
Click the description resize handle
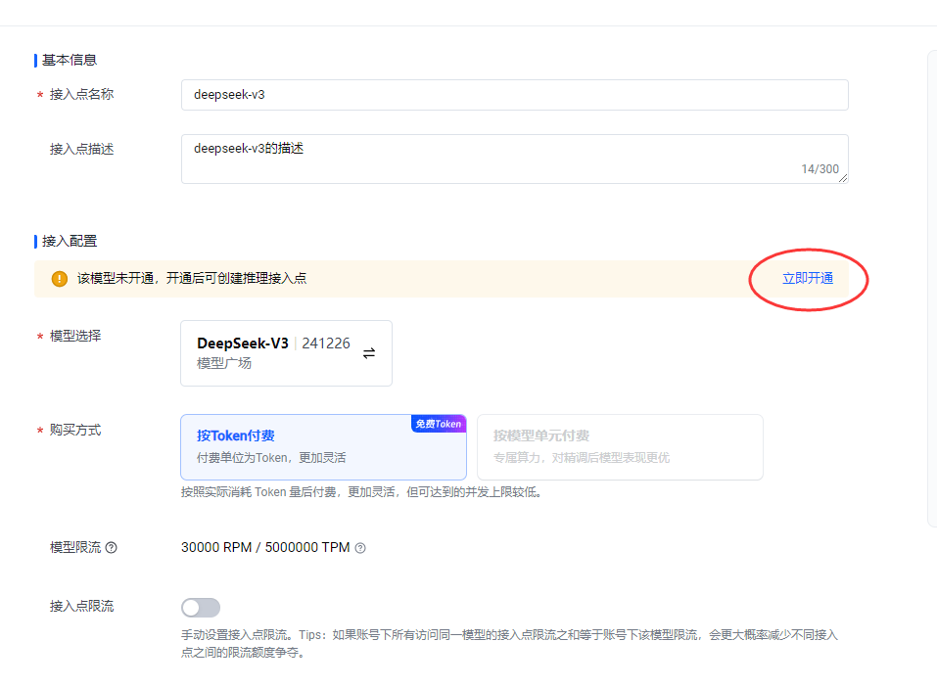pyautogui.click(x=843, y=177)
